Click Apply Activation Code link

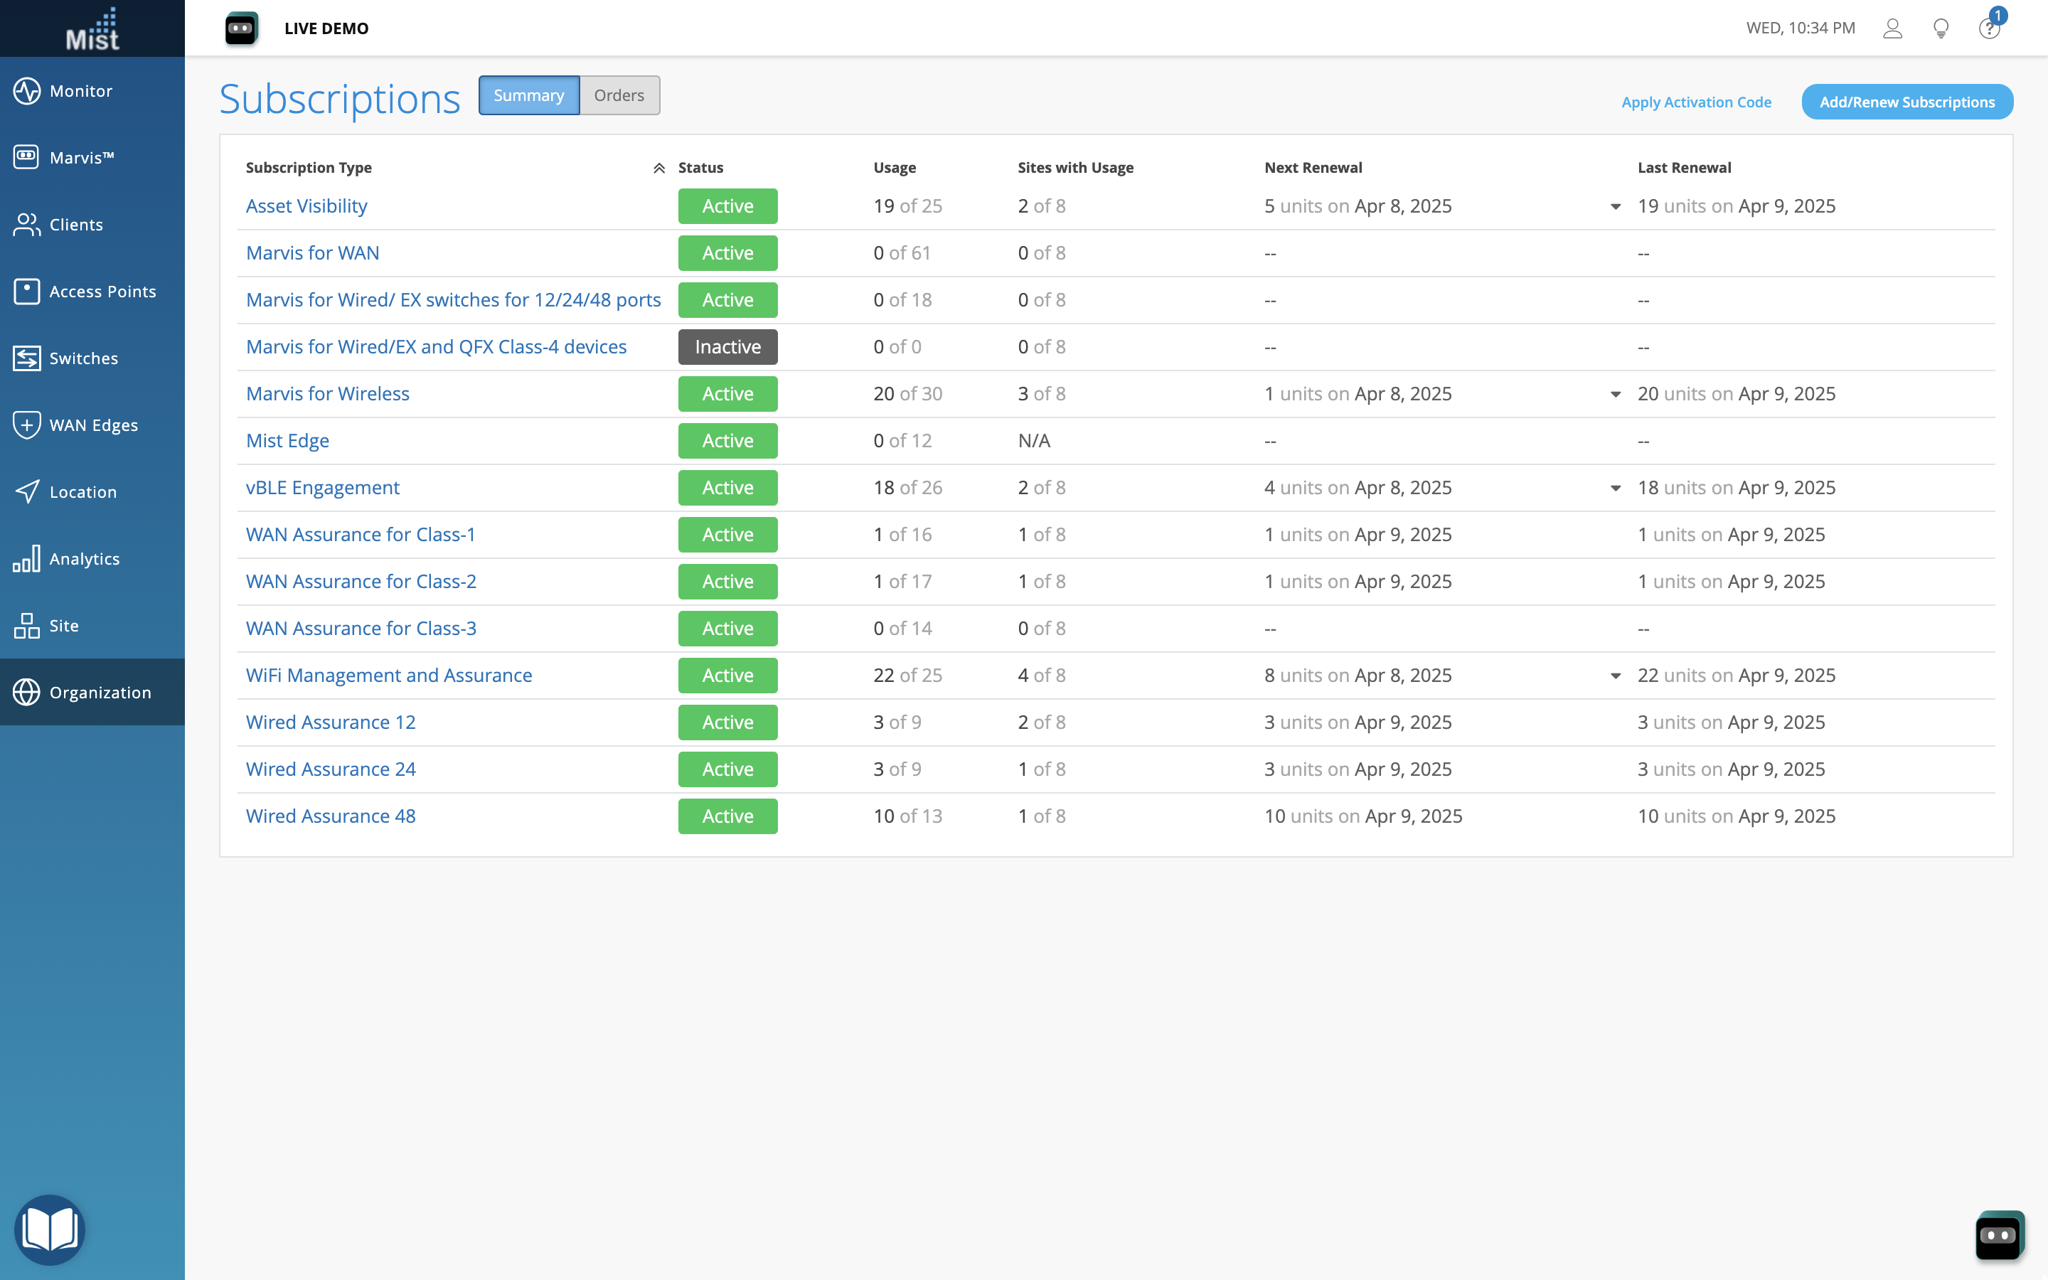click(1696, 102)
